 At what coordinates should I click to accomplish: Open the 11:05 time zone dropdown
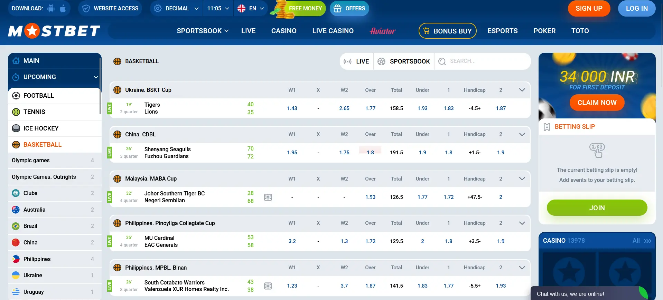(218, 8)
